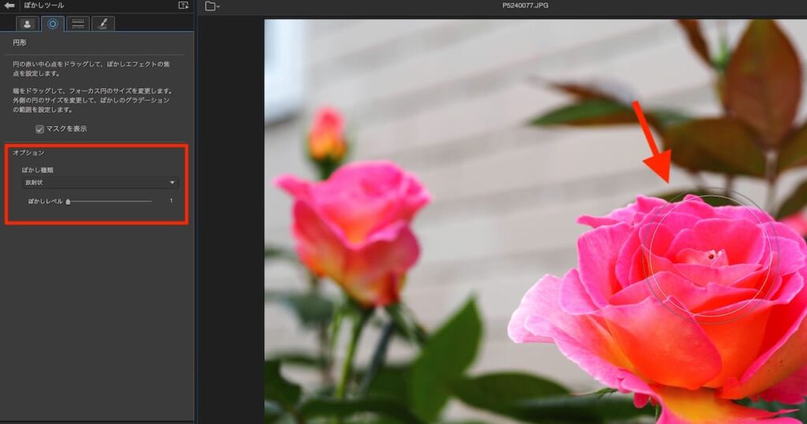Click the ぼかしツール panel title
The height and width of the screenshot is (424, 807).
pyautogui.click(x=44, y=6)
